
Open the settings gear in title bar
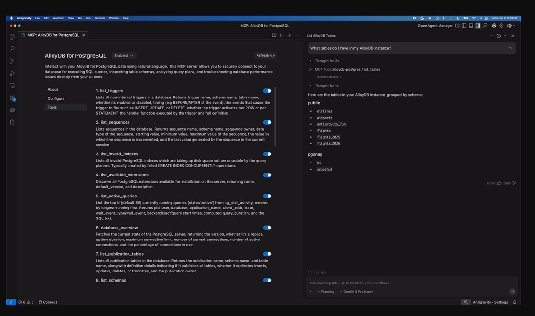501,26
